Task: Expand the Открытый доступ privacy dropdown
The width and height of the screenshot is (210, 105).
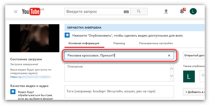Action: (x=194, y=55)
